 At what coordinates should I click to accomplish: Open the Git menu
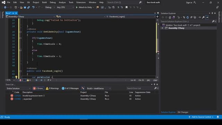coord(28,2)
